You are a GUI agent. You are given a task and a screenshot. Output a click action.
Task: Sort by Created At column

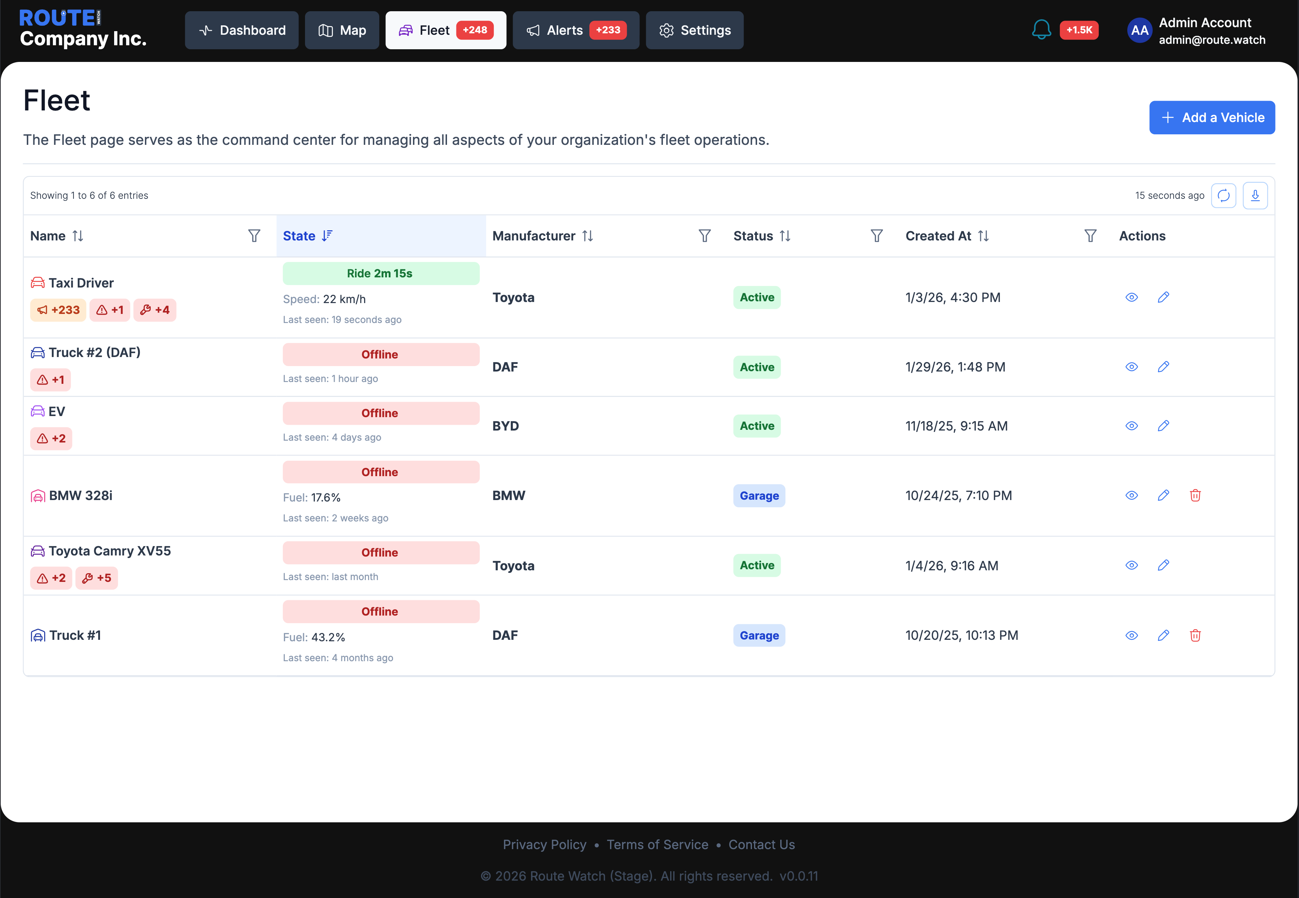coord(983,236)
